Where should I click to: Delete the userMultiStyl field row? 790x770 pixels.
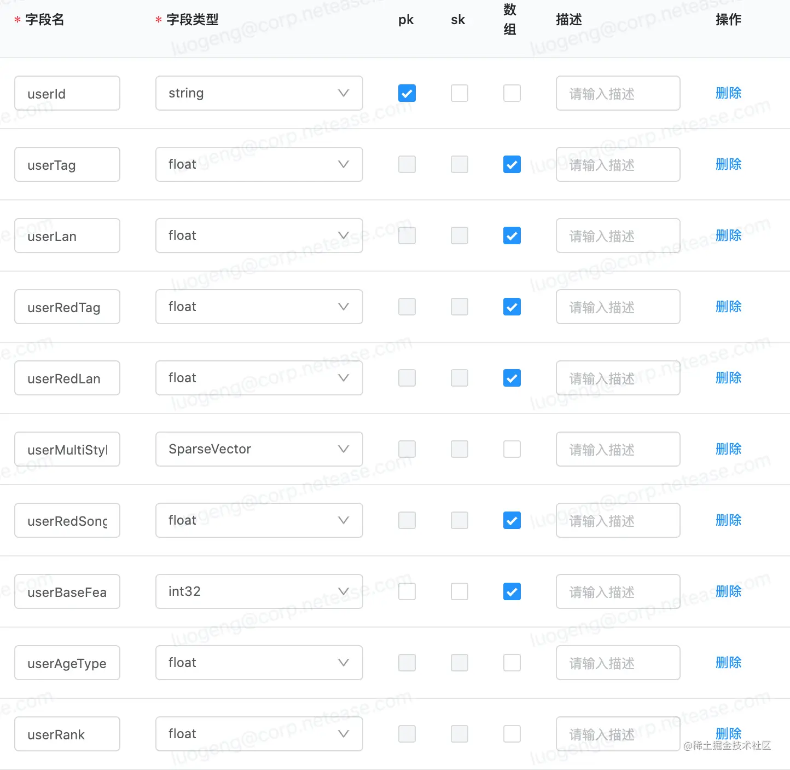729,449
